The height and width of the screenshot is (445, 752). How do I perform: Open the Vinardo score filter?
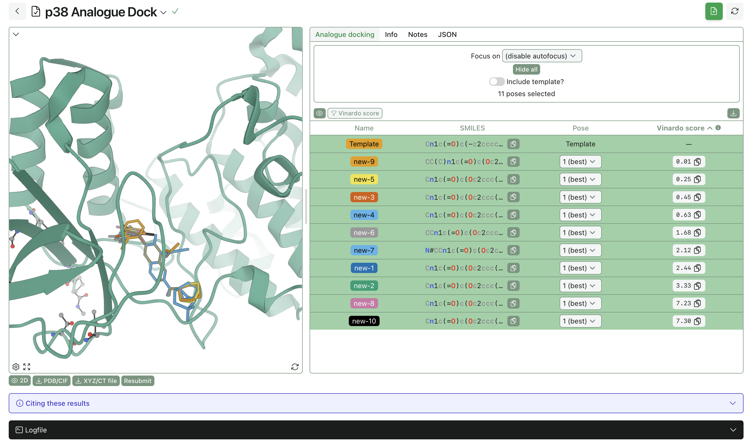(x=354, y=113)
